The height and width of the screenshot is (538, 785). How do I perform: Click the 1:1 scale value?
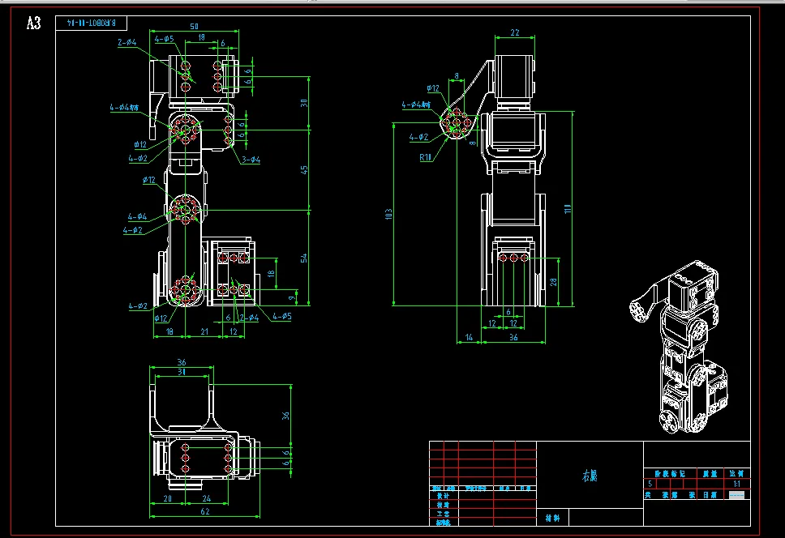pos(737,484)
